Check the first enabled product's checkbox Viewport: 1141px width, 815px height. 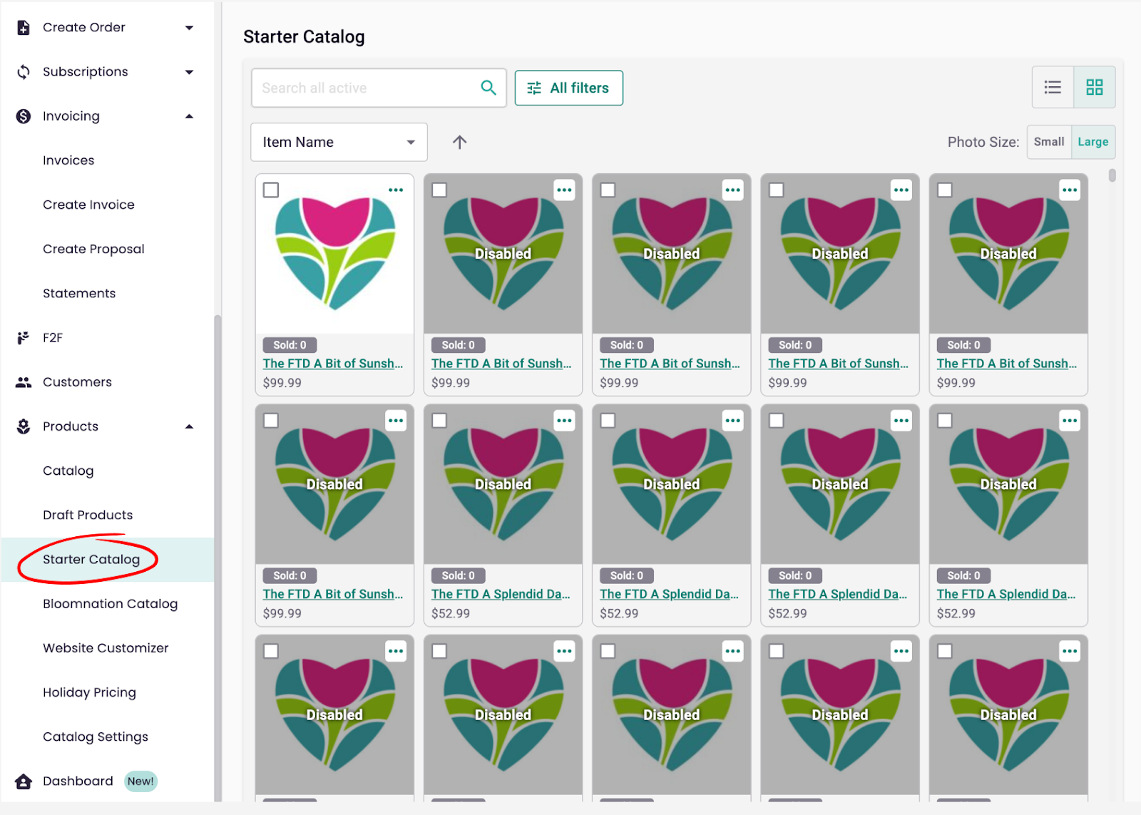(271, 190)
